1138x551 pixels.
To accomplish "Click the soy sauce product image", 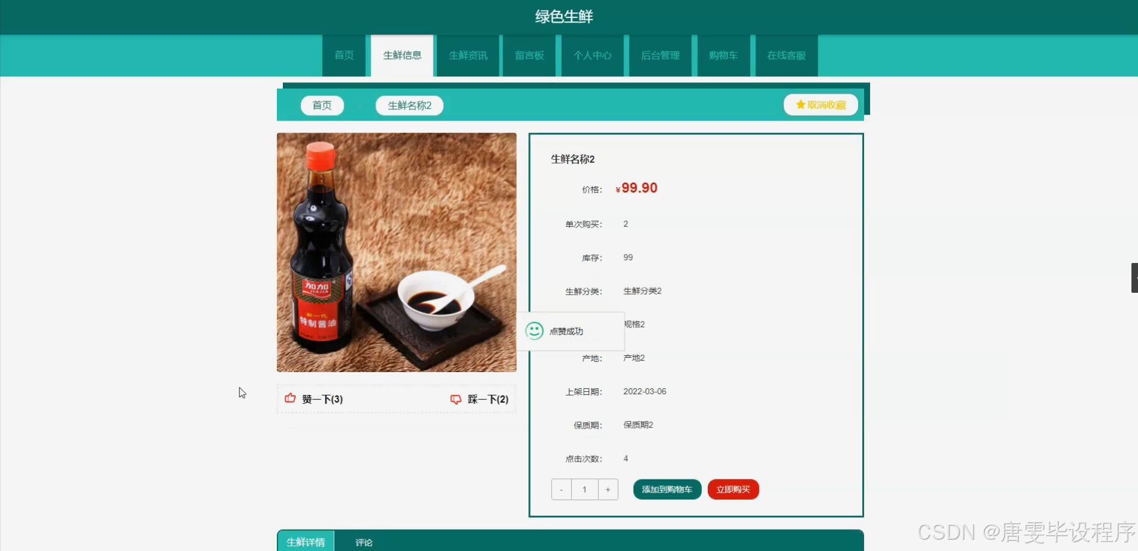I will point(397,252).
